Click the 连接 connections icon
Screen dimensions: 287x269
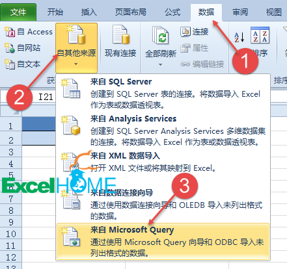[x=185, y=32]
